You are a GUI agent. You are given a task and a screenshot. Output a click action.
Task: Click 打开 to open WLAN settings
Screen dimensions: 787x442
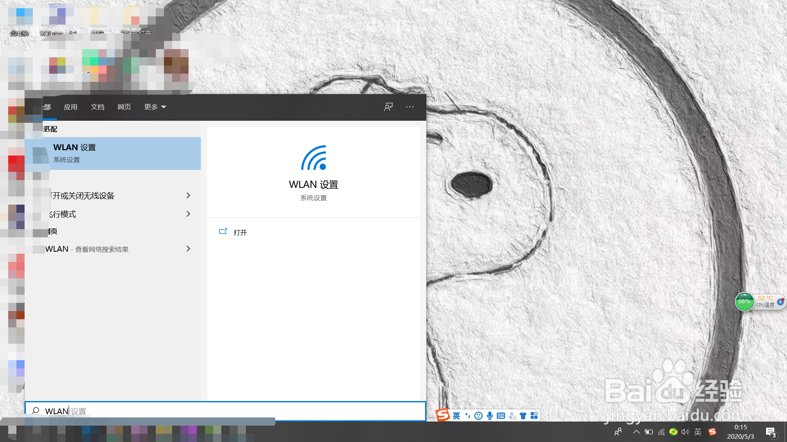[240, 232]
